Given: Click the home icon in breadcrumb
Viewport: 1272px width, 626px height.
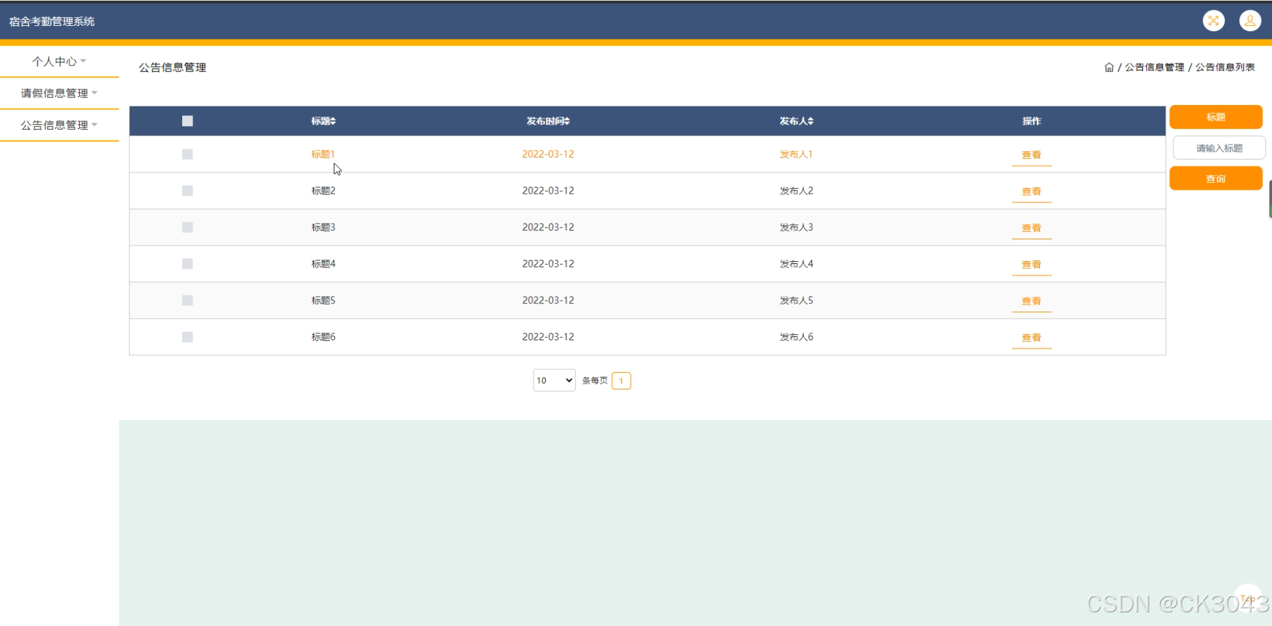Looking at the screenshot, I should point(1109,68).
